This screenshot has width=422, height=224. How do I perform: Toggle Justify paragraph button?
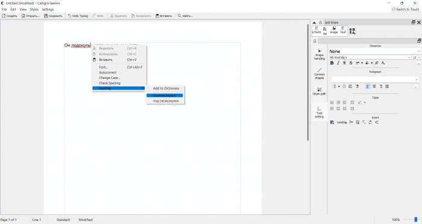387,86
